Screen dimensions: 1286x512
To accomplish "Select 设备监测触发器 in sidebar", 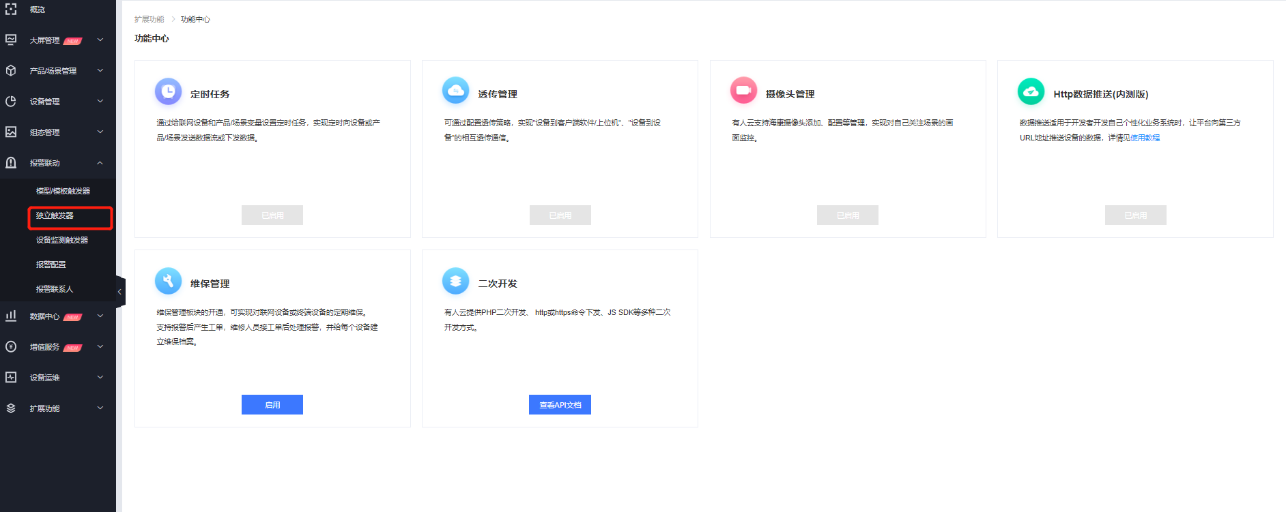I will click(62, 240).
